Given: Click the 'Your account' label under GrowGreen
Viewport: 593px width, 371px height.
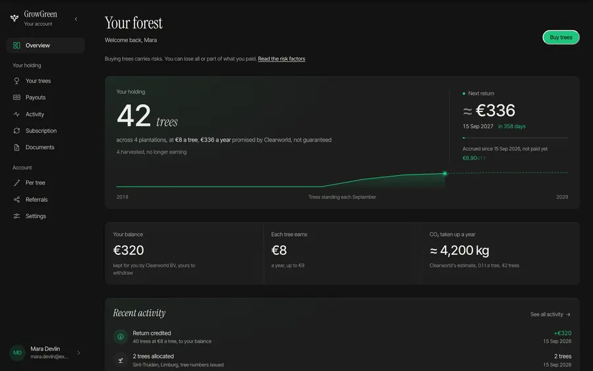Looking at the screenshot, I should click(x=38, y=24).
